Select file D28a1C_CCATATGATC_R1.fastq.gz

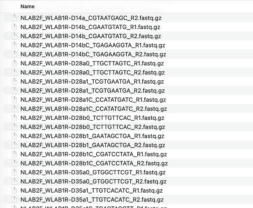coord(93,100)
